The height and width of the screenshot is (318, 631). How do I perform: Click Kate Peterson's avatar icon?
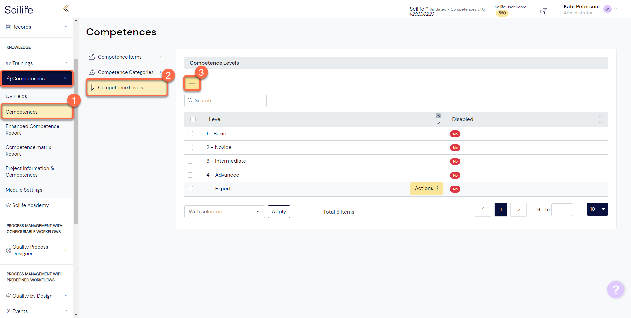click(x=607, y=9)
